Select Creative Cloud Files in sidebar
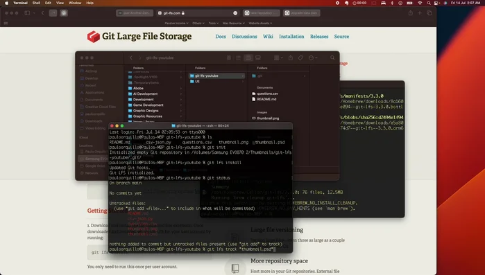 (98, 107)
